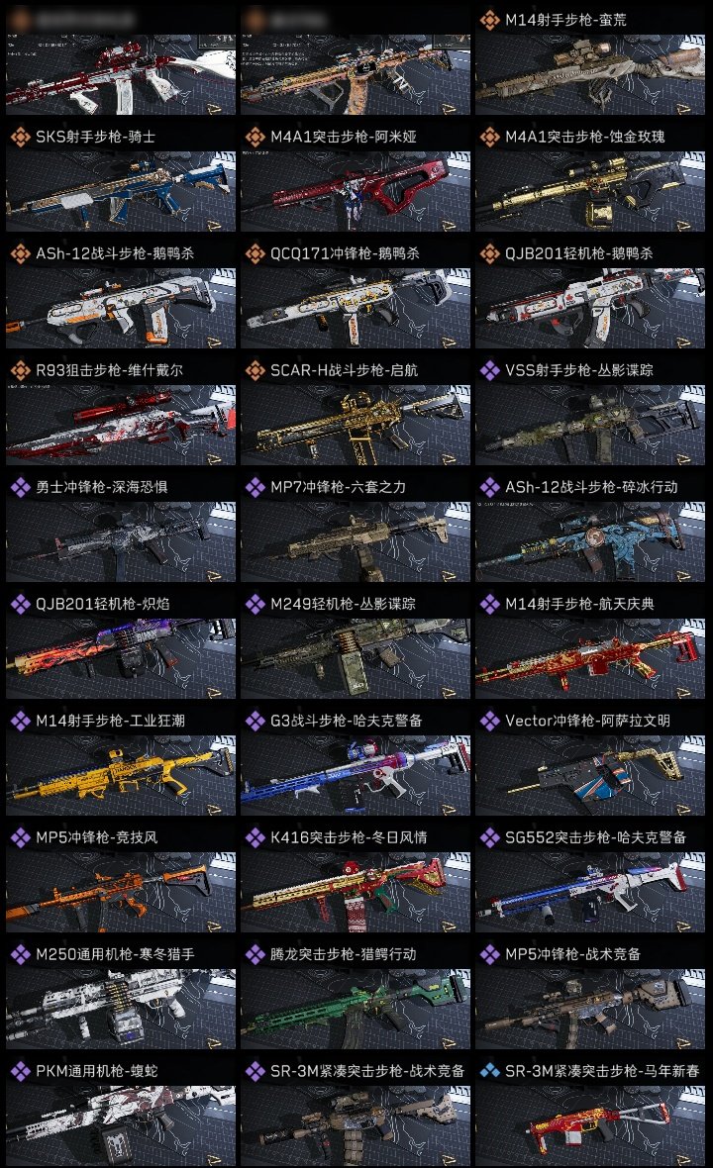Select the SCAR-H战斗步枪-启航 golden skin image
Viewport: 713px width, 1168px height.
(356, 426)
